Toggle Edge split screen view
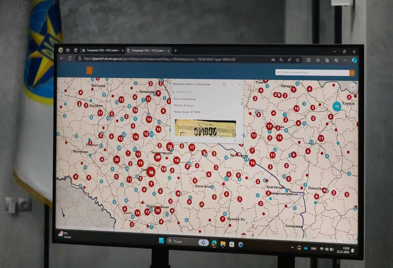The width and height of the screenshot is (393, 268). 309,60
